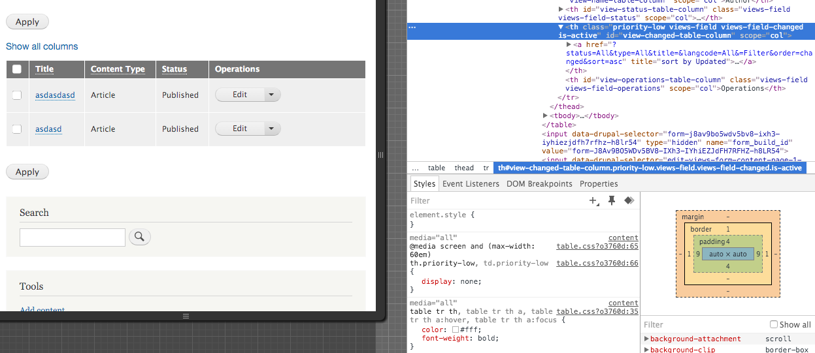The width and height of the screenshot is (815, 353).
Task: Click the breadcrumb ellipsis in the DOM path
Action: click(x=416, y=168)
